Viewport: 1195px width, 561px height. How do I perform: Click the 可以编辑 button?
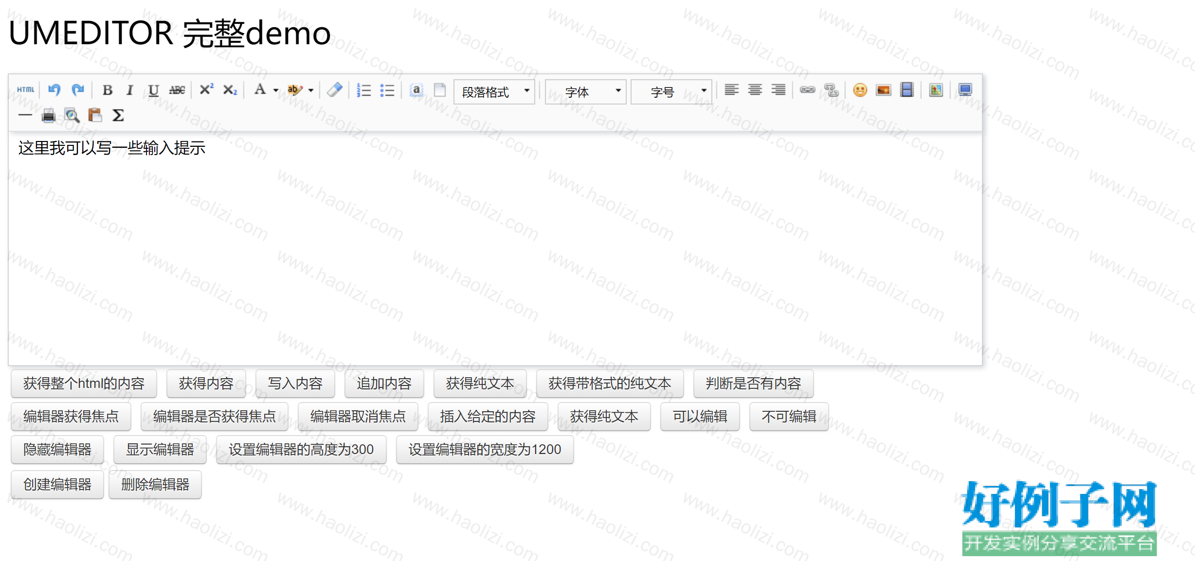click(x=700, y=417)
